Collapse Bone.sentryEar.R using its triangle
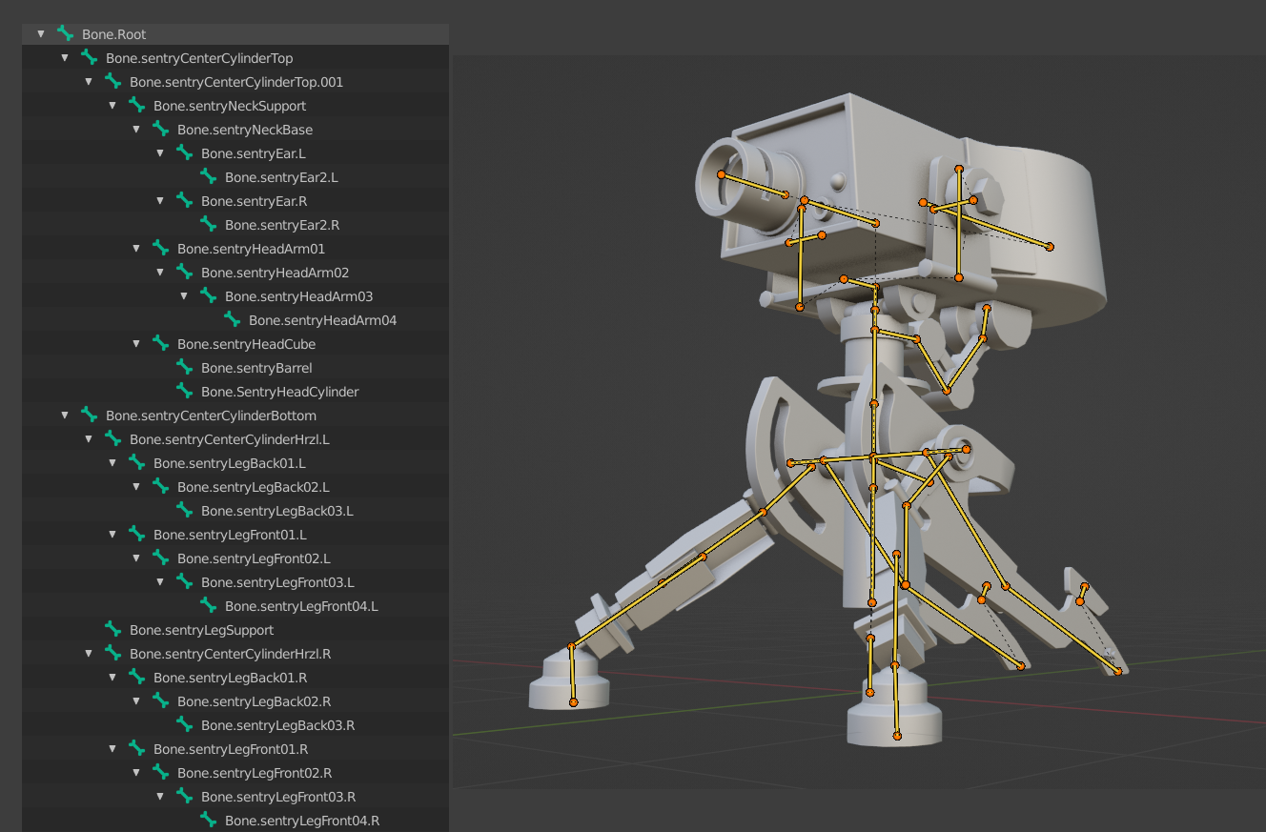Image resolution: width=1266 pixels, height=832 pixels. (160, 200)
